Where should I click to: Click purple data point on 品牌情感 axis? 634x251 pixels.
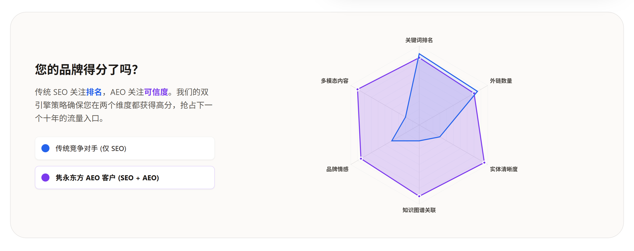click(361, 159)
